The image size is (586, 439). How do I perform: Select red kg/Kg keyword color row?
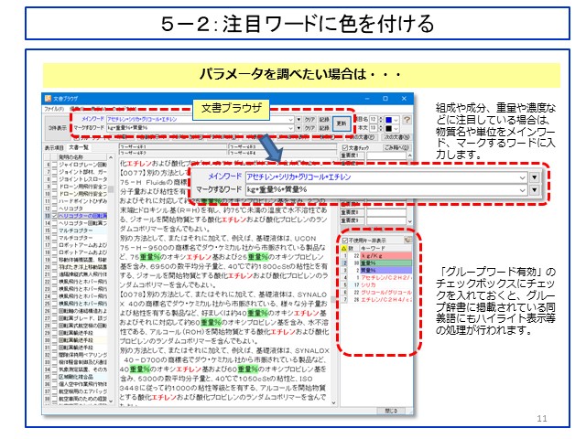[386, 256]
